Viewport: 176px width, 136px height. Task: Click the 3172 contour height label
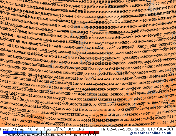(10, 95)
